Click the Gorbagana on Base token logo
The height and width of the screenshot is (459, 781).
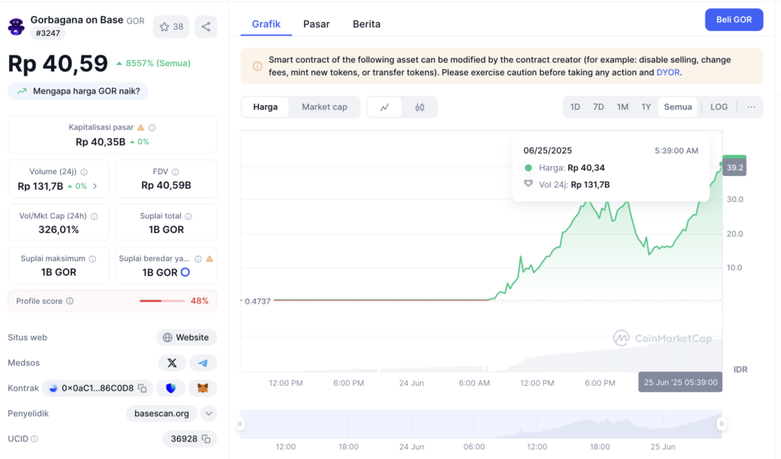(x=17, y=27)
